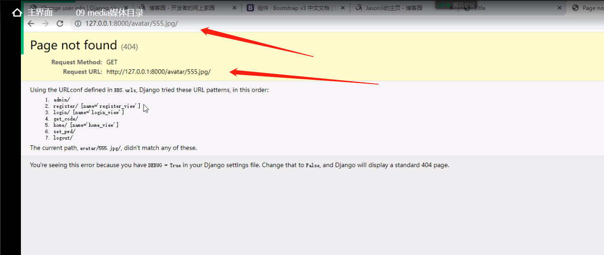Click the 主界面 overlay label
604x255 pixels.
40,13
